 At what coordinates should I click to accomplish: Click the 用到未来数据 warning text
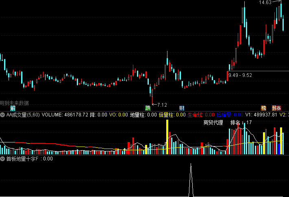tap(14, 103)
